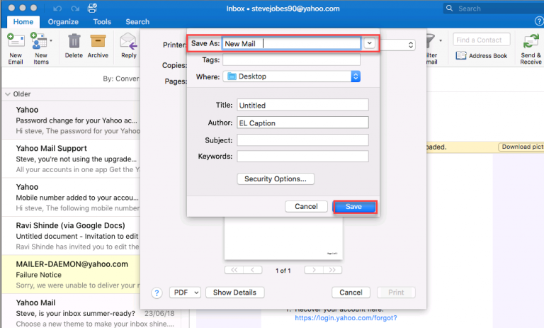Go to first page in preview
The height and width of the screenshot is (328, 544).
point(234,270)
